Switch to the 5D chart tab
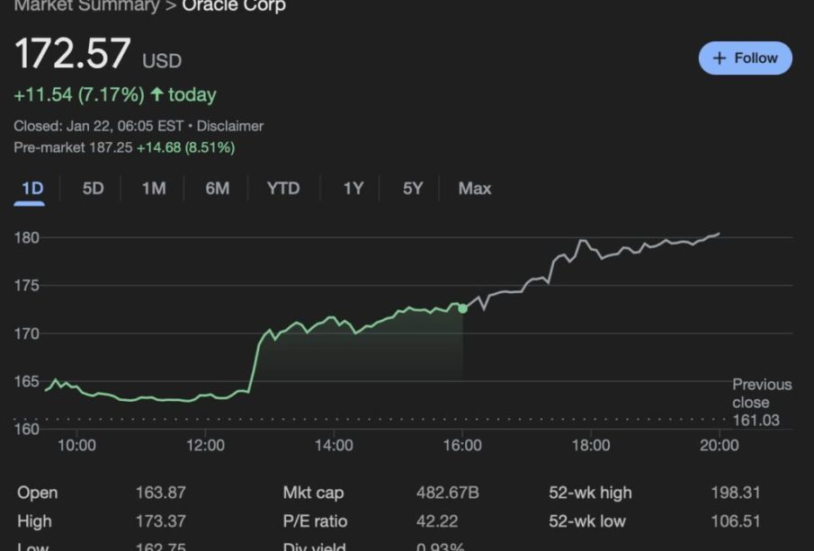Viewport: 814px width, 551px height. [93, 189]
